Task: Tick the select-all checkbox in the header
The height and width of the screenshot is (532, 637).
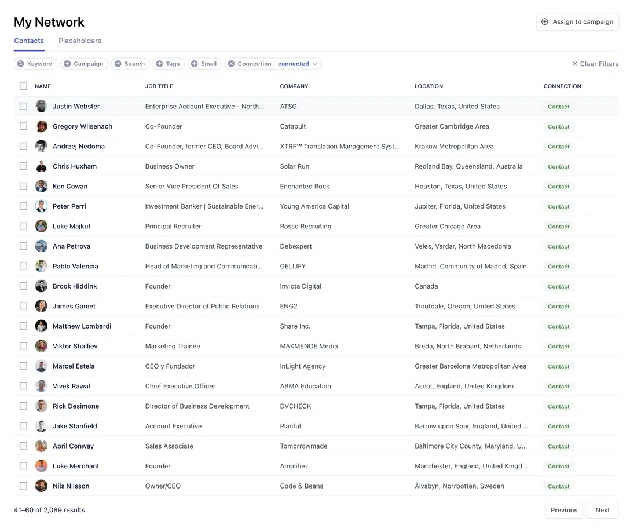Action: tap(24, 86)
